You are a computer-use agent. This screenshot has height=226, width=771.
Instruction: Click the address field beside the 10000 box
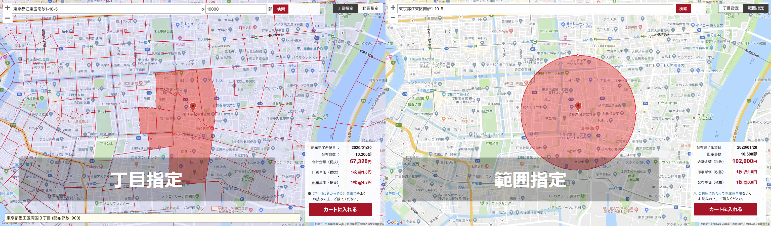(x=106, y=9)
